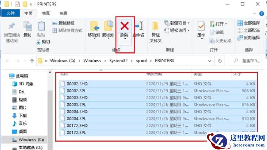Click the Copy icon in the ribbon
This screenshot has width=267, height=150.
(x=28, y=26)
